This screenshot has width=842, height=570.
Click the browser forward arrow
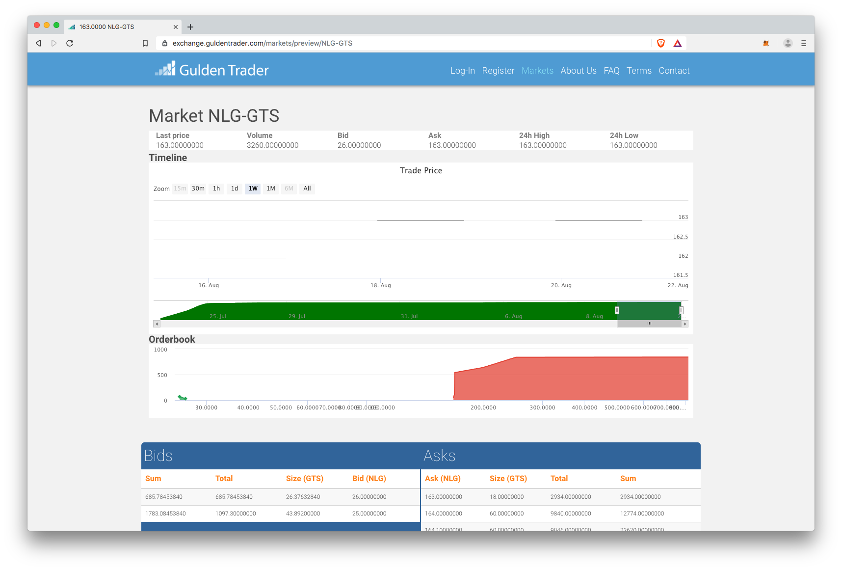(54, 43)
